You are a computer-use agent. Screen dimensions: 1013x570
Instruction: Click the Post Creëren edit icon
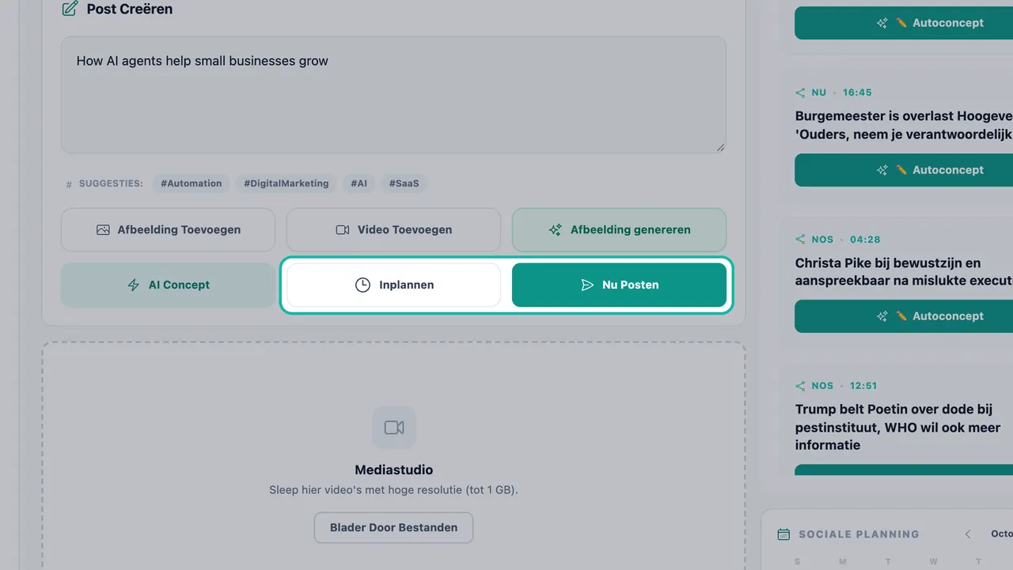(70, 9)
